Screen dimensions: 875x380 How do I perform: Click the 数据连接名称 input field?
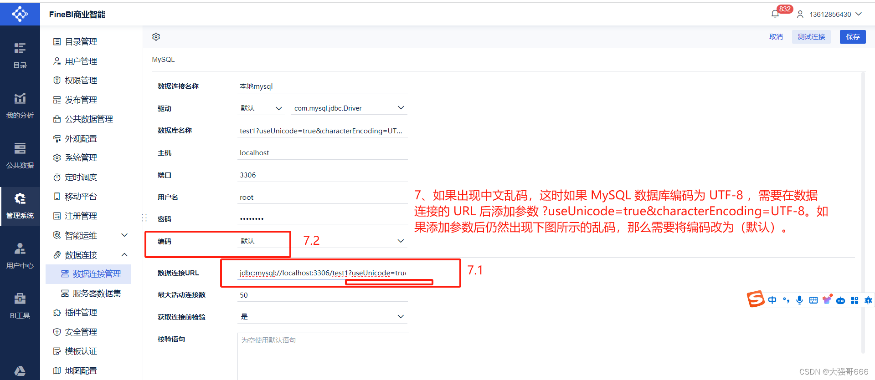coord(322,86)
